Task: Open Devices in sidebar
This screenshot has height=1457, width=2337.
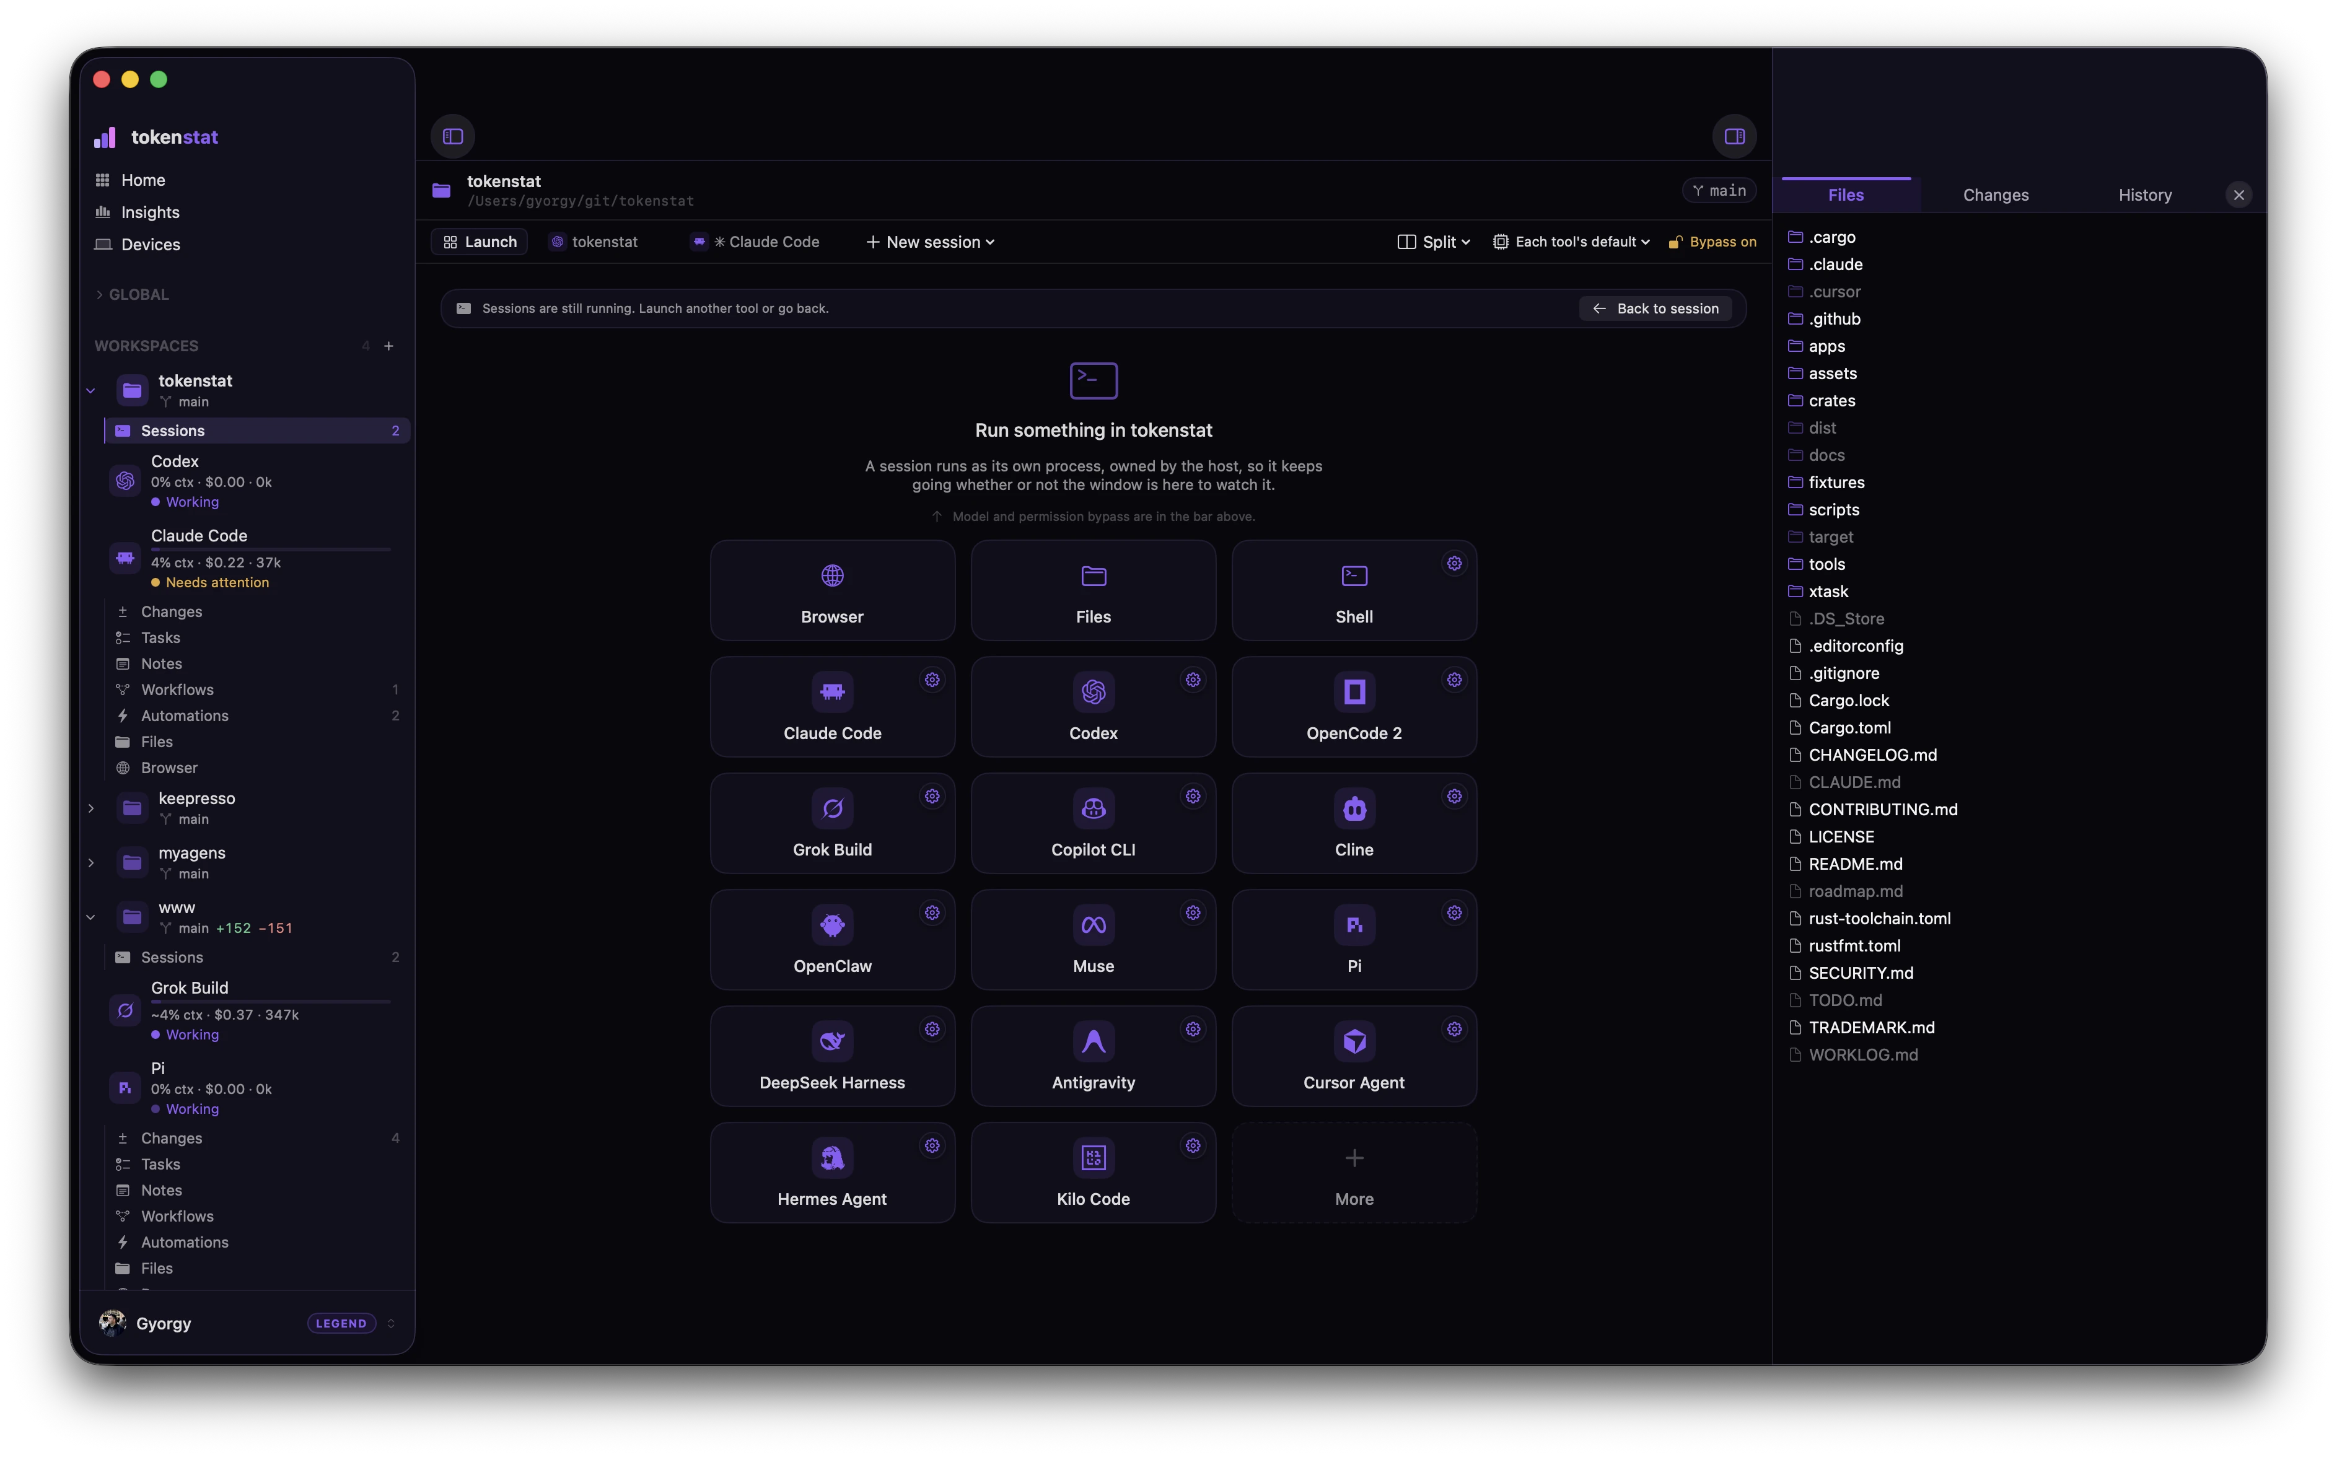Action: point(149,245)
